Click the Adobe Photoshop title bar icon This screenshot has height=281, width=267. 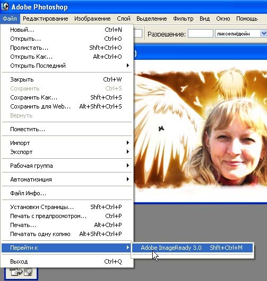pos(5,6)
